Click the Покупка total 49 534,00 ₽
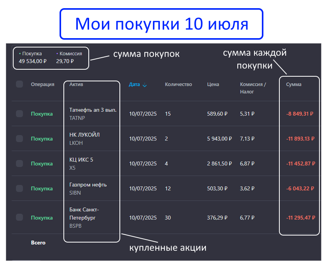This screenshot has width=328, height=269. (33, 61)
